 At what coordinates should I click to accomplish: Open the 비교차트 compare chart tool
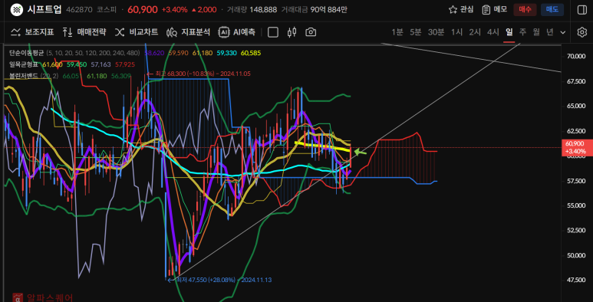(x=136, y=32)
